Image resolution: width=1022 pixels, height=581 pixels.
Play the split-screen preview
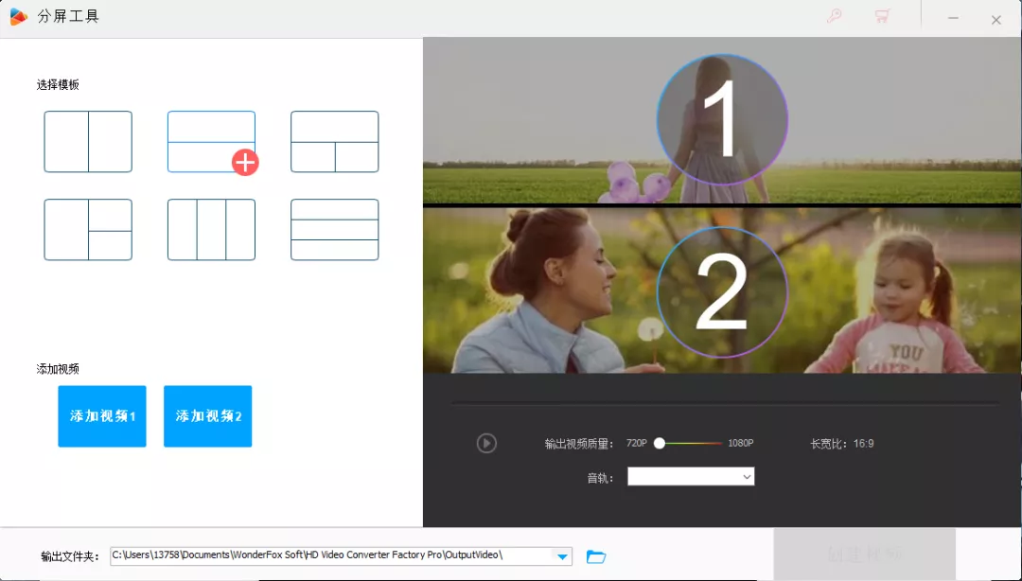coord(486,444)
